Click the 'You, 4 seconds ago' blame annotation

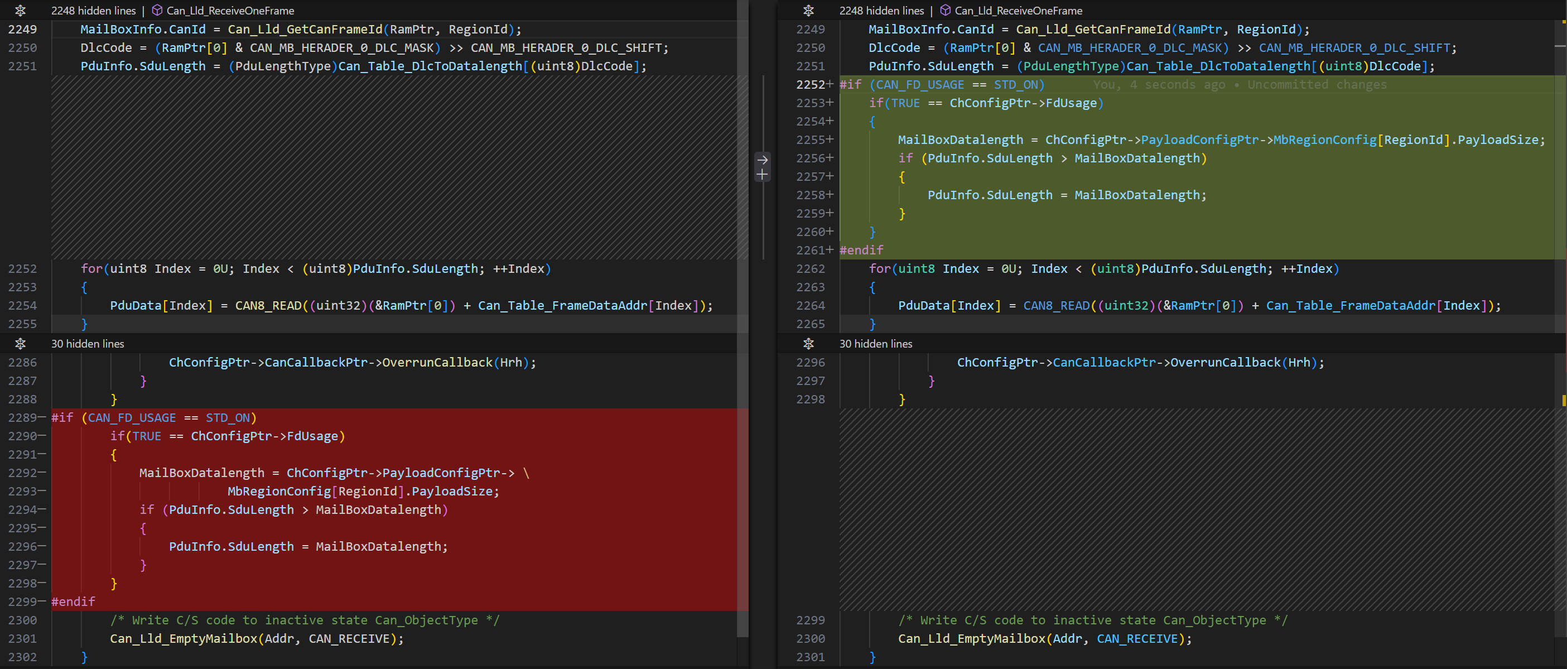coord(1240,85)
